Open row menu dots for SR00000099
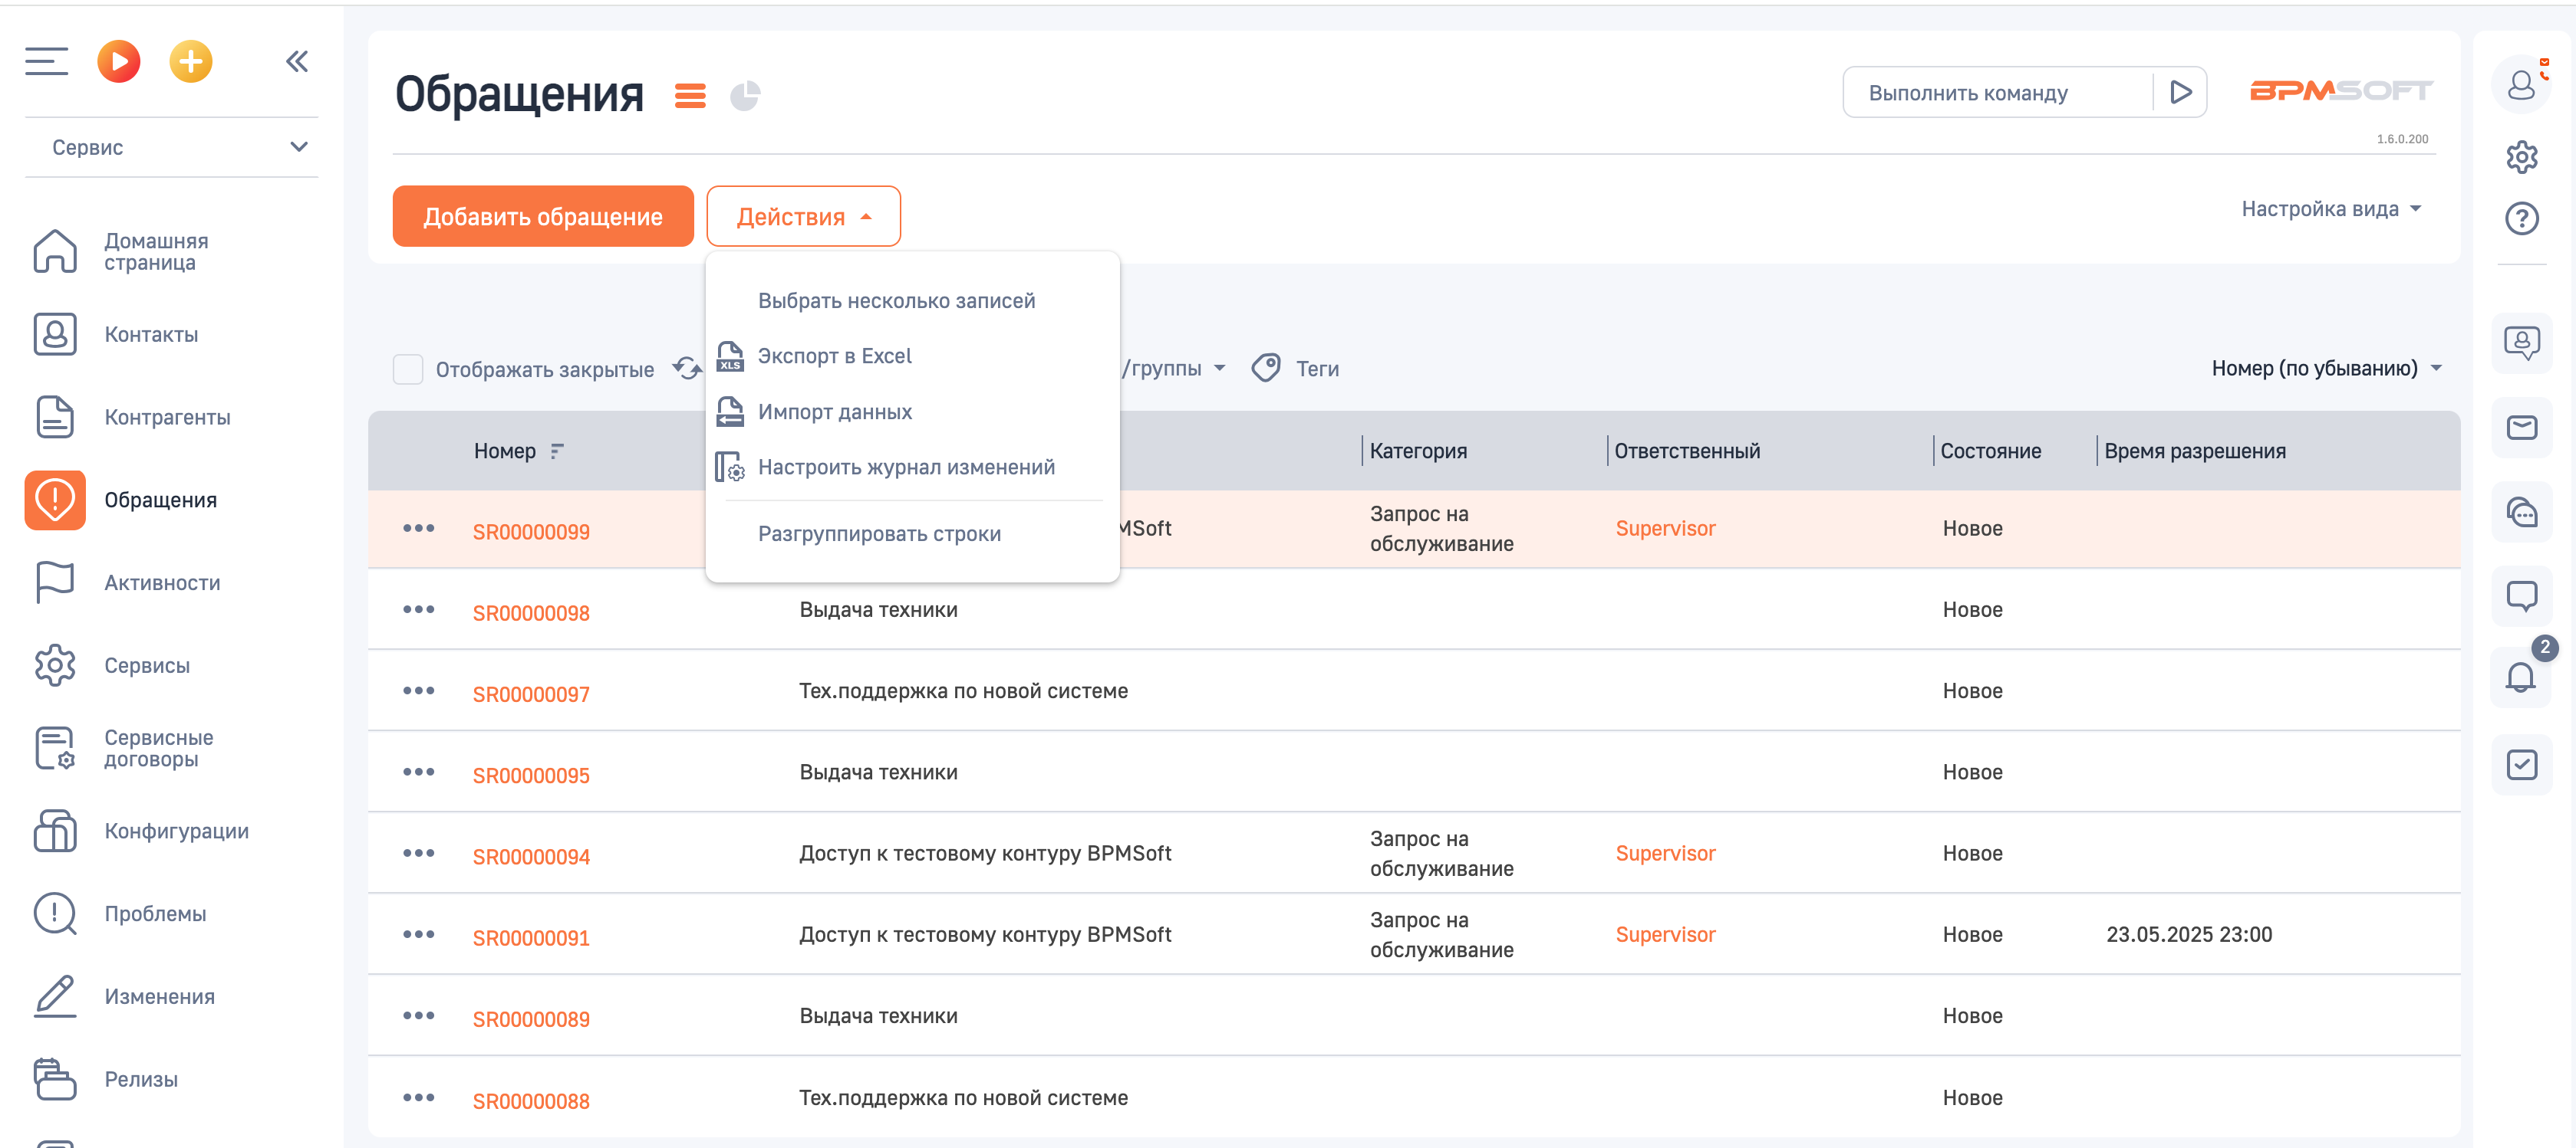The width and height of the screenshot is (2576, 1148). point(418,529)
